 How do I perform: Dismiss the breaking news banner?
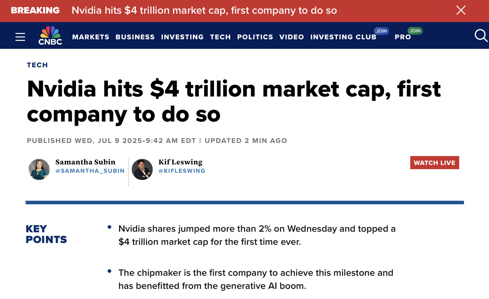pyautogui.click(x=461, y=10)
